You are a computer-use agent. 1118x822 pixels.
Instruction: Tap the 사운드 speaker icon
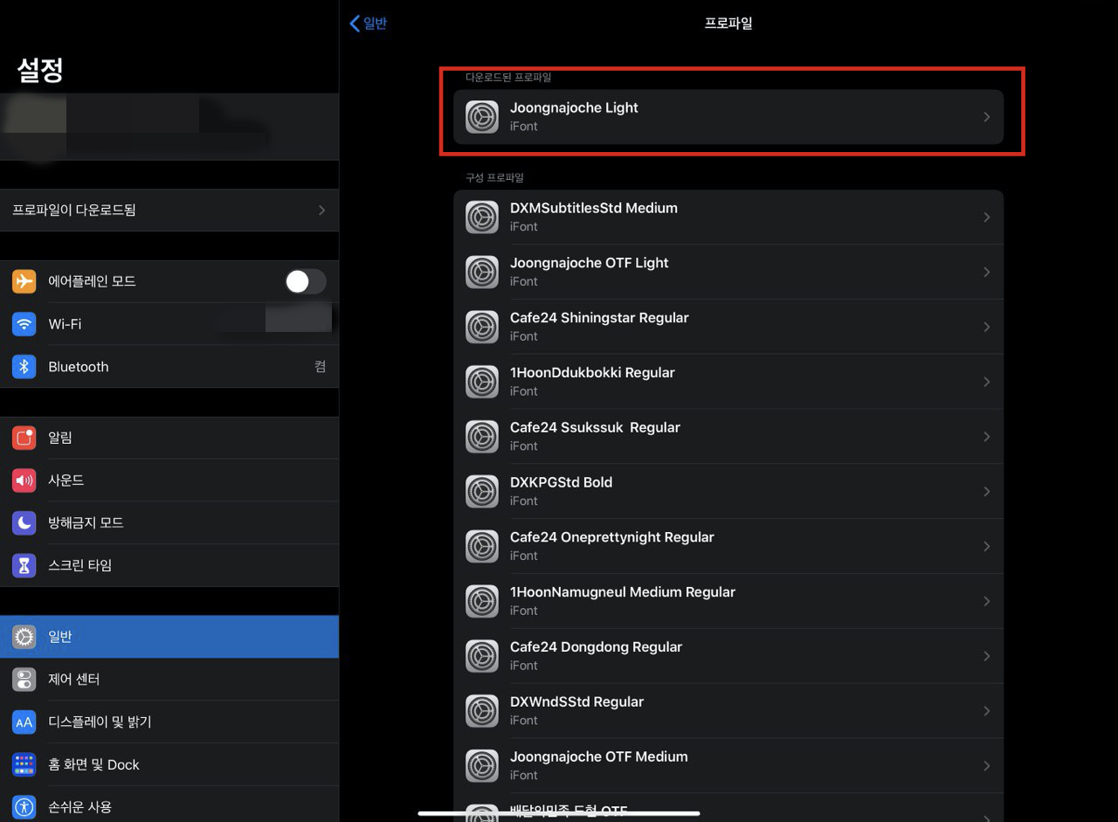[24, 480]
